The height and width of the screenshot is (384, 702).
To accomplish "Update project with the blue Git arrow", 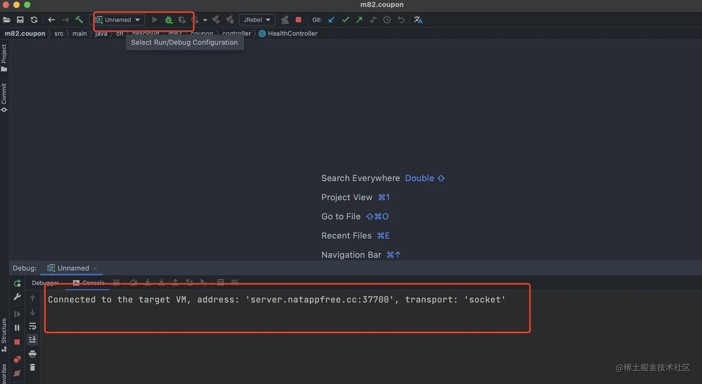I will (x=331, y=20).
